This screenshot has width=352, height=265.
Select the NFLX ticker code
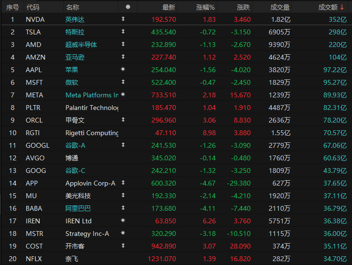[x=33, y=259]
